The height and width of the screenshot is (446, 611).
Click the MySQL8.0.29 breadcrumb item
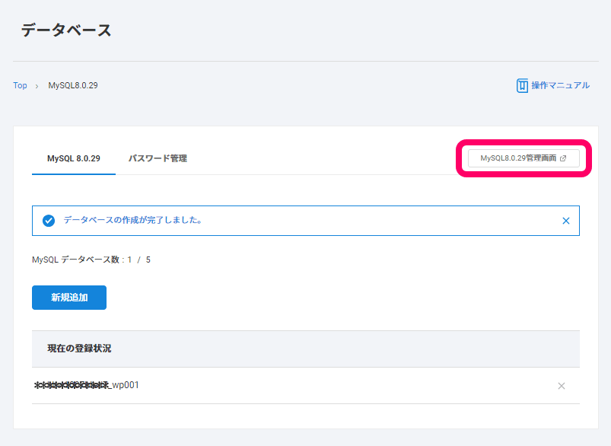pyautogui.click(x=73, y=85)
